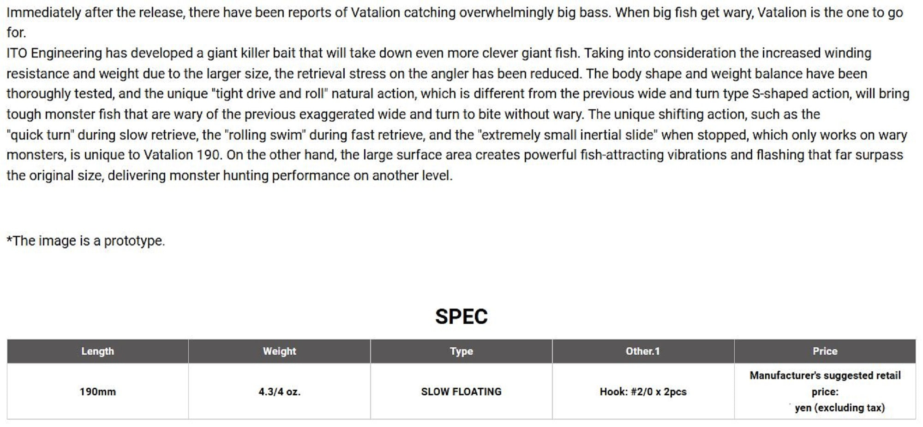Click the 190mm length cell
The image size is (923, 427).
97,392
